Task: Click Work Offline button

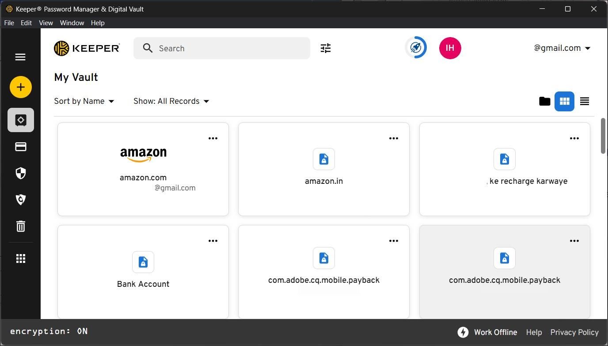Action: tap(487, 332)
